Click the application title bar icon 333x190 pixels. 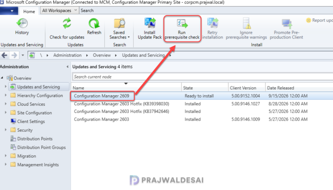pyautogui.click(x=2, y=2)
